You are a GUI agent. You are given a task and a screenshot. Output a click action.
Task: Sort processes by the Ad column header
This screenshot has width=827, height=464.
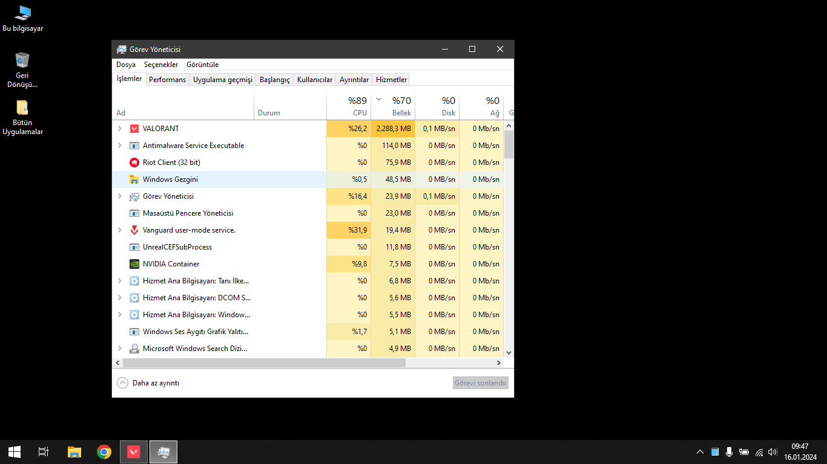pyautogui.click(x=183, y=107)
